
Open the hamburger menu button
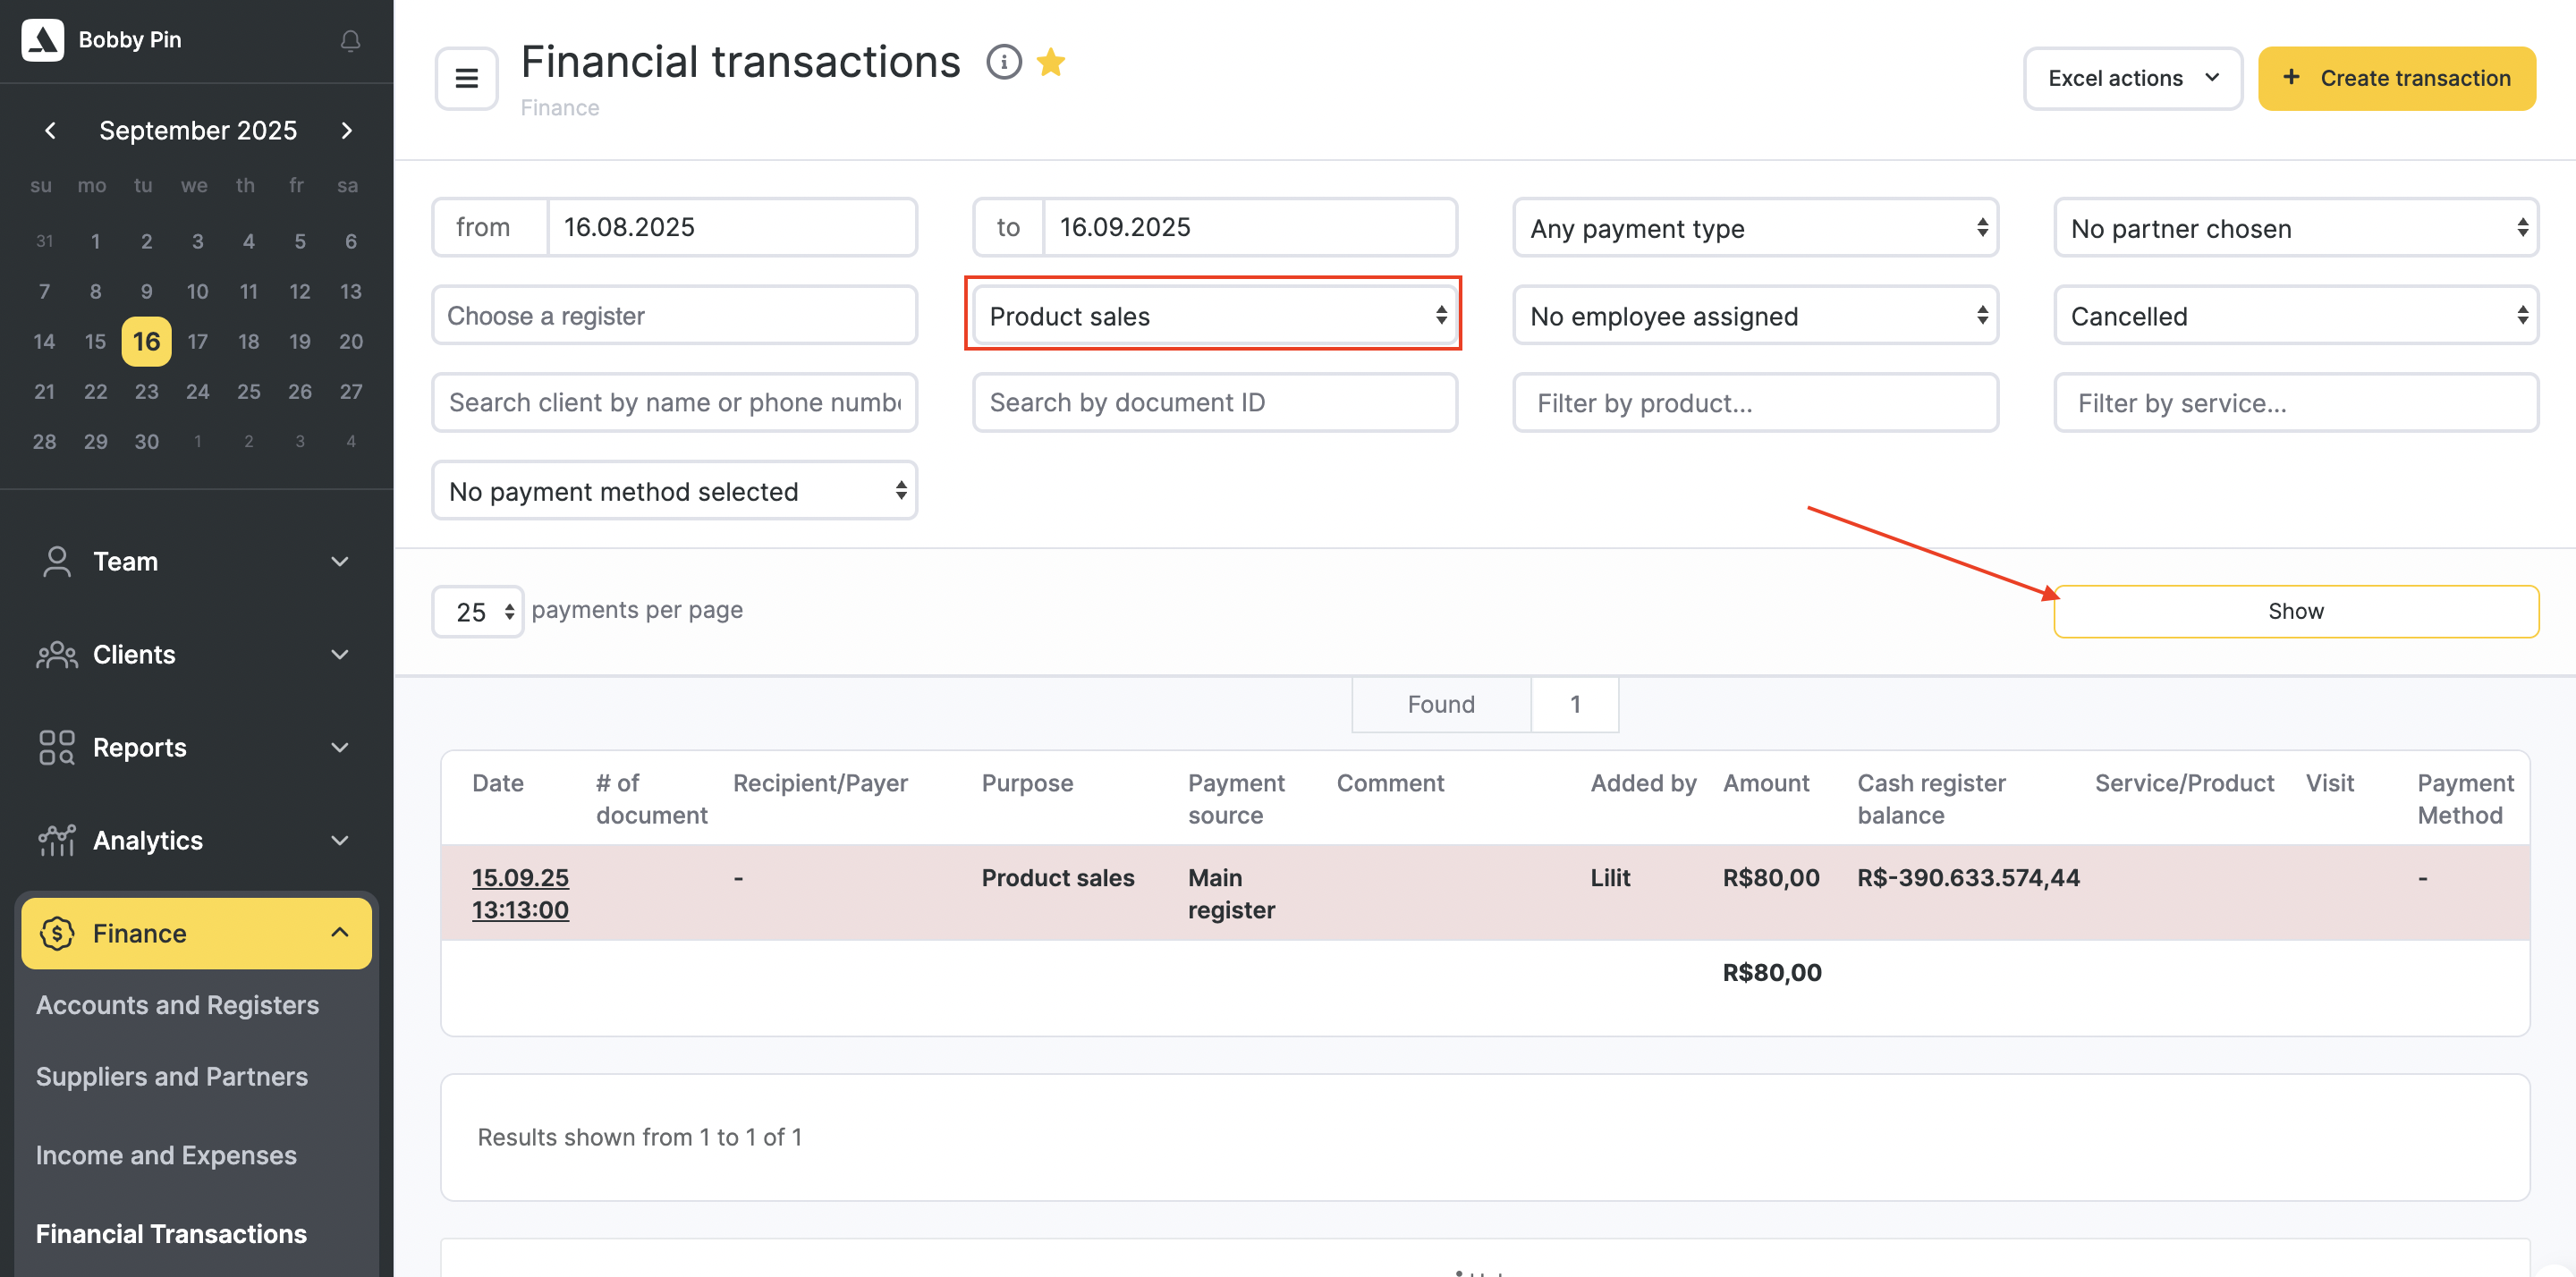(466, 78)
